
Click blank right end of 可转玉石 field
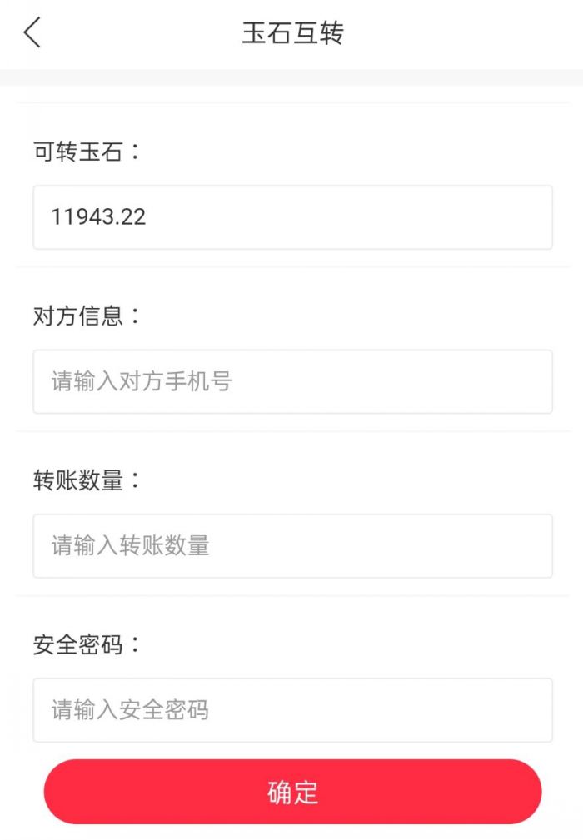pos(500,217)
